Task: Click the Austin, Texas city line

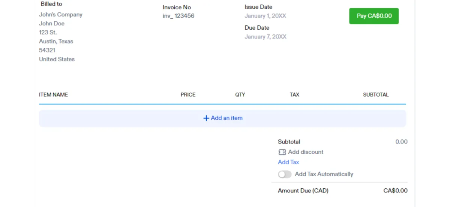Action: (56, 42)
